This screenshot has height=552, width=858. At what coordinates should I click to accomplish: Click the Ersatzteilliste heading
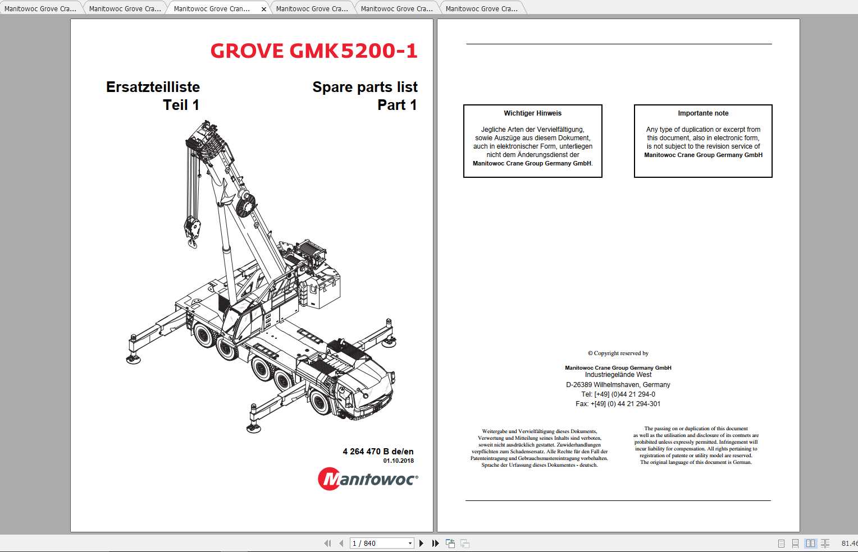pyautogui.click(x=153, y=87)
